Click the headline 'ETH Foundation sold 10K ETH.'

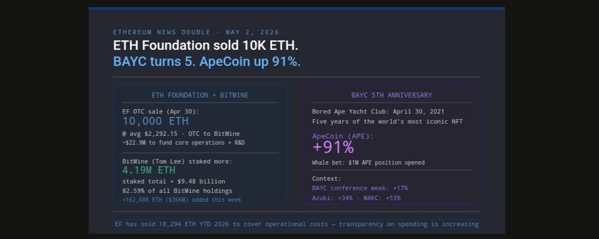coord(206,45)
